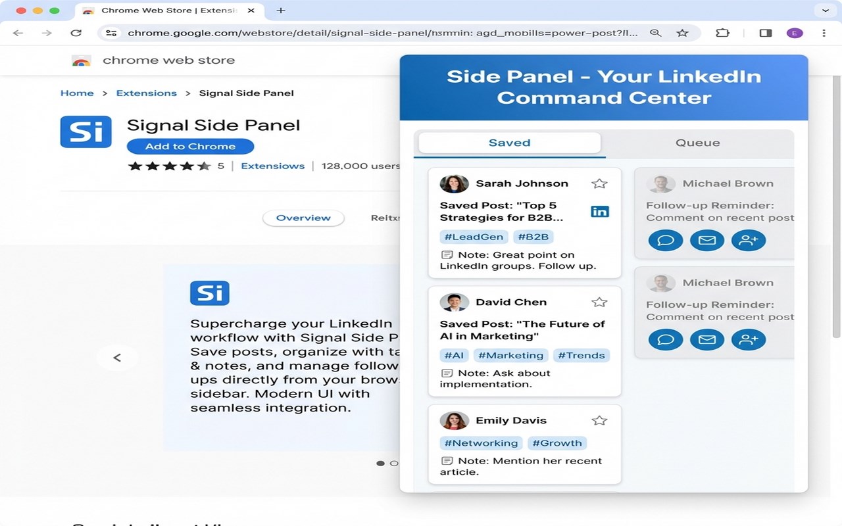Open the Extensiows category link
Screen dimensions: 842x526
[273, 166]
